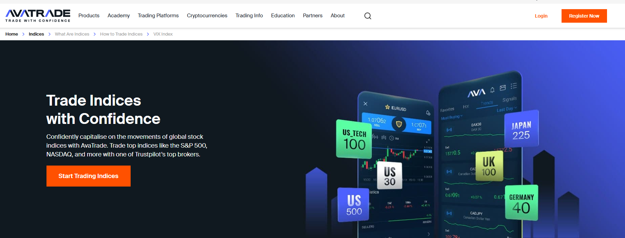Image resolution: width=625 pixels, height=238 pixels.
Task: Click the US 500 tile
Action: click(x=354, y=205)
